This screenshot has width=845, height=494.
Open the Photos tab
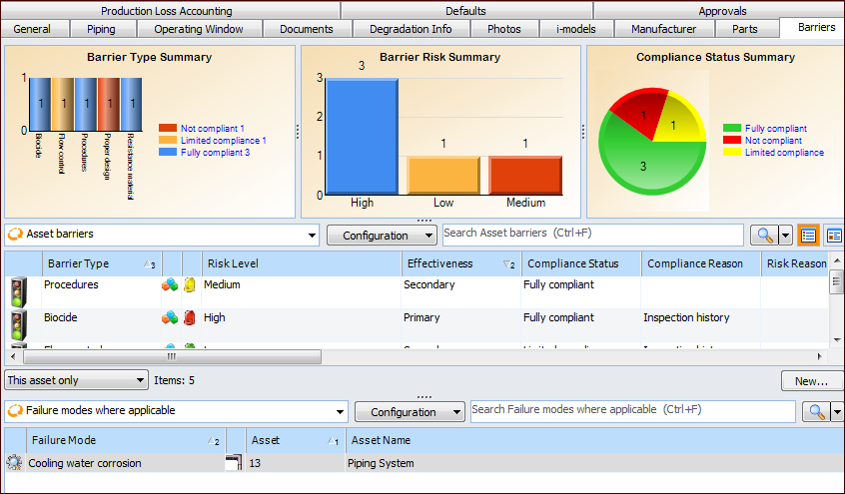coord(504,29)
